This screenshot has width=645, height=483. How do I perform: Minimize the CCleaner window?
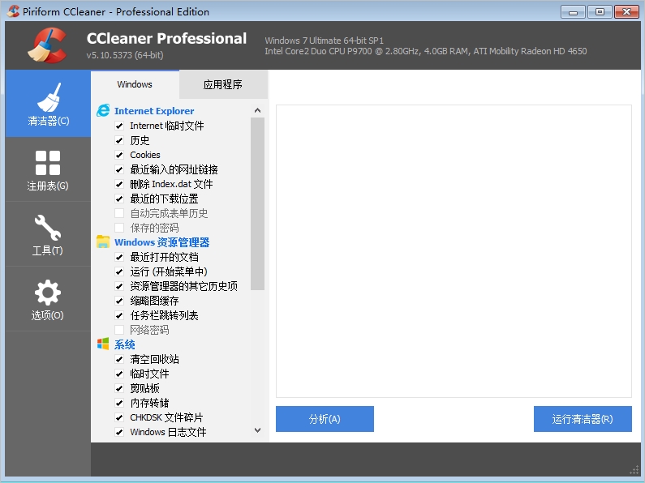click(573, 12)
